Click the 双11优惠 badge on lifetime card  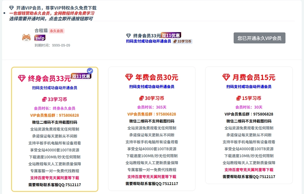coord(81,76)
